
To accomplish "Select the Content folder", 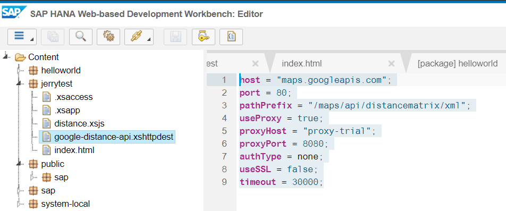I will click(x=44, y=57).
